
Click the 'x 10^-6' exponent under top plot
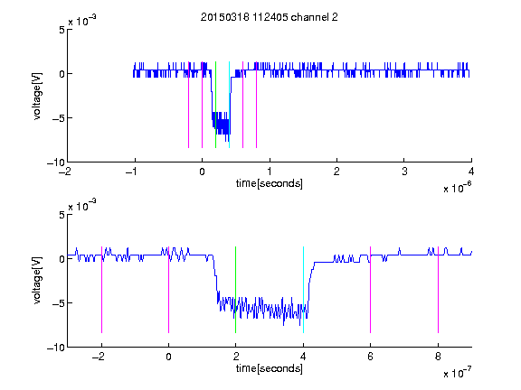458,188
